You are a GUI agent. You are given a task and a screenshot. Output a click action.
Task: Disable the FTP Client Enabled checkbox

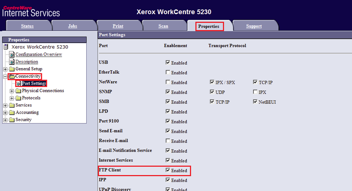pyautogui.click(x=168, y=170)
